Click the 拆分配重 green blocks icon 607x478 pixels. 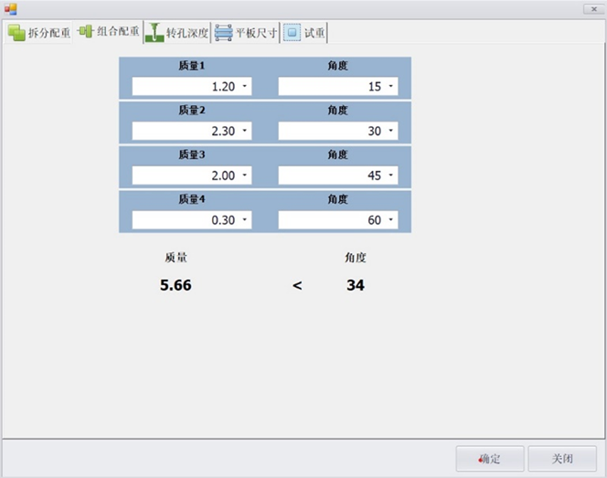tap(16, 33)
